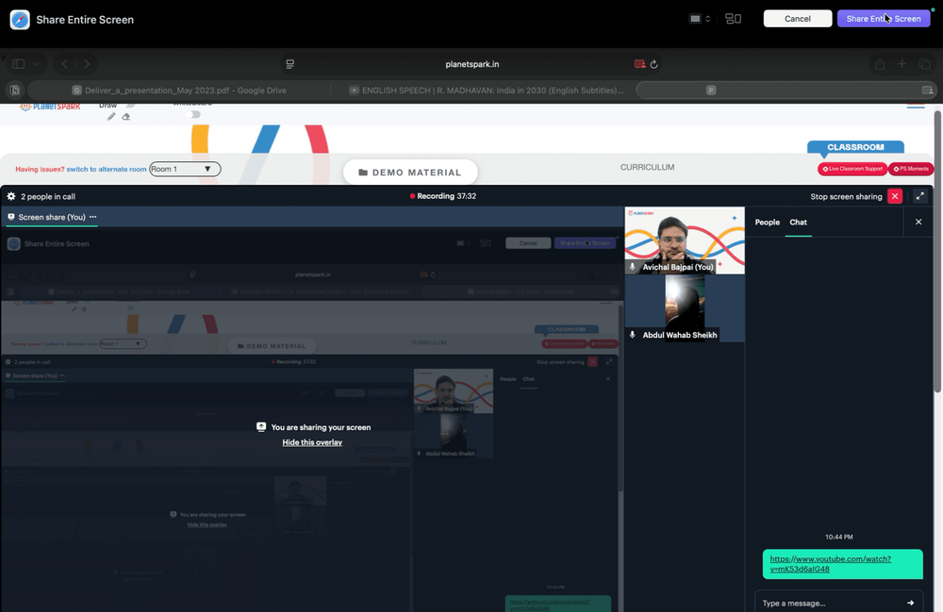This screenshot has height=612, width=943.
Task: Select the eraser tool
Action: [x=125, y=117]
